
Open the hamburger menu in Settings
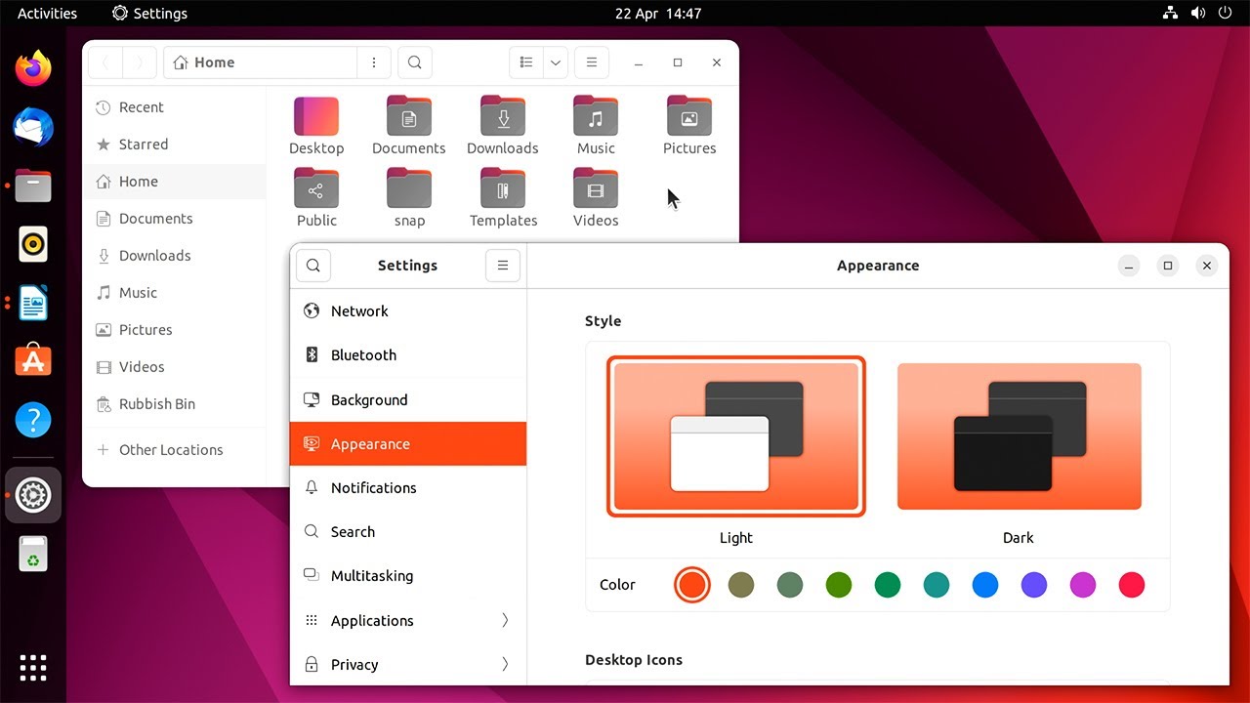click(x=502, y=265)
